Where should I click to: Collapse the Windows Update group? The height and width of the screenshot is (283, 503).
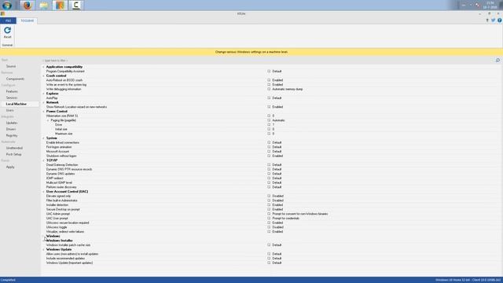pos(44,250)
